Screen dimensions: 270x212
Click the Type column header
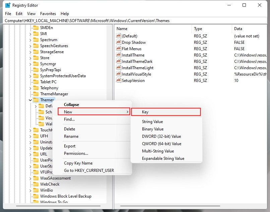pyautogui.click(x=212, y=29)
